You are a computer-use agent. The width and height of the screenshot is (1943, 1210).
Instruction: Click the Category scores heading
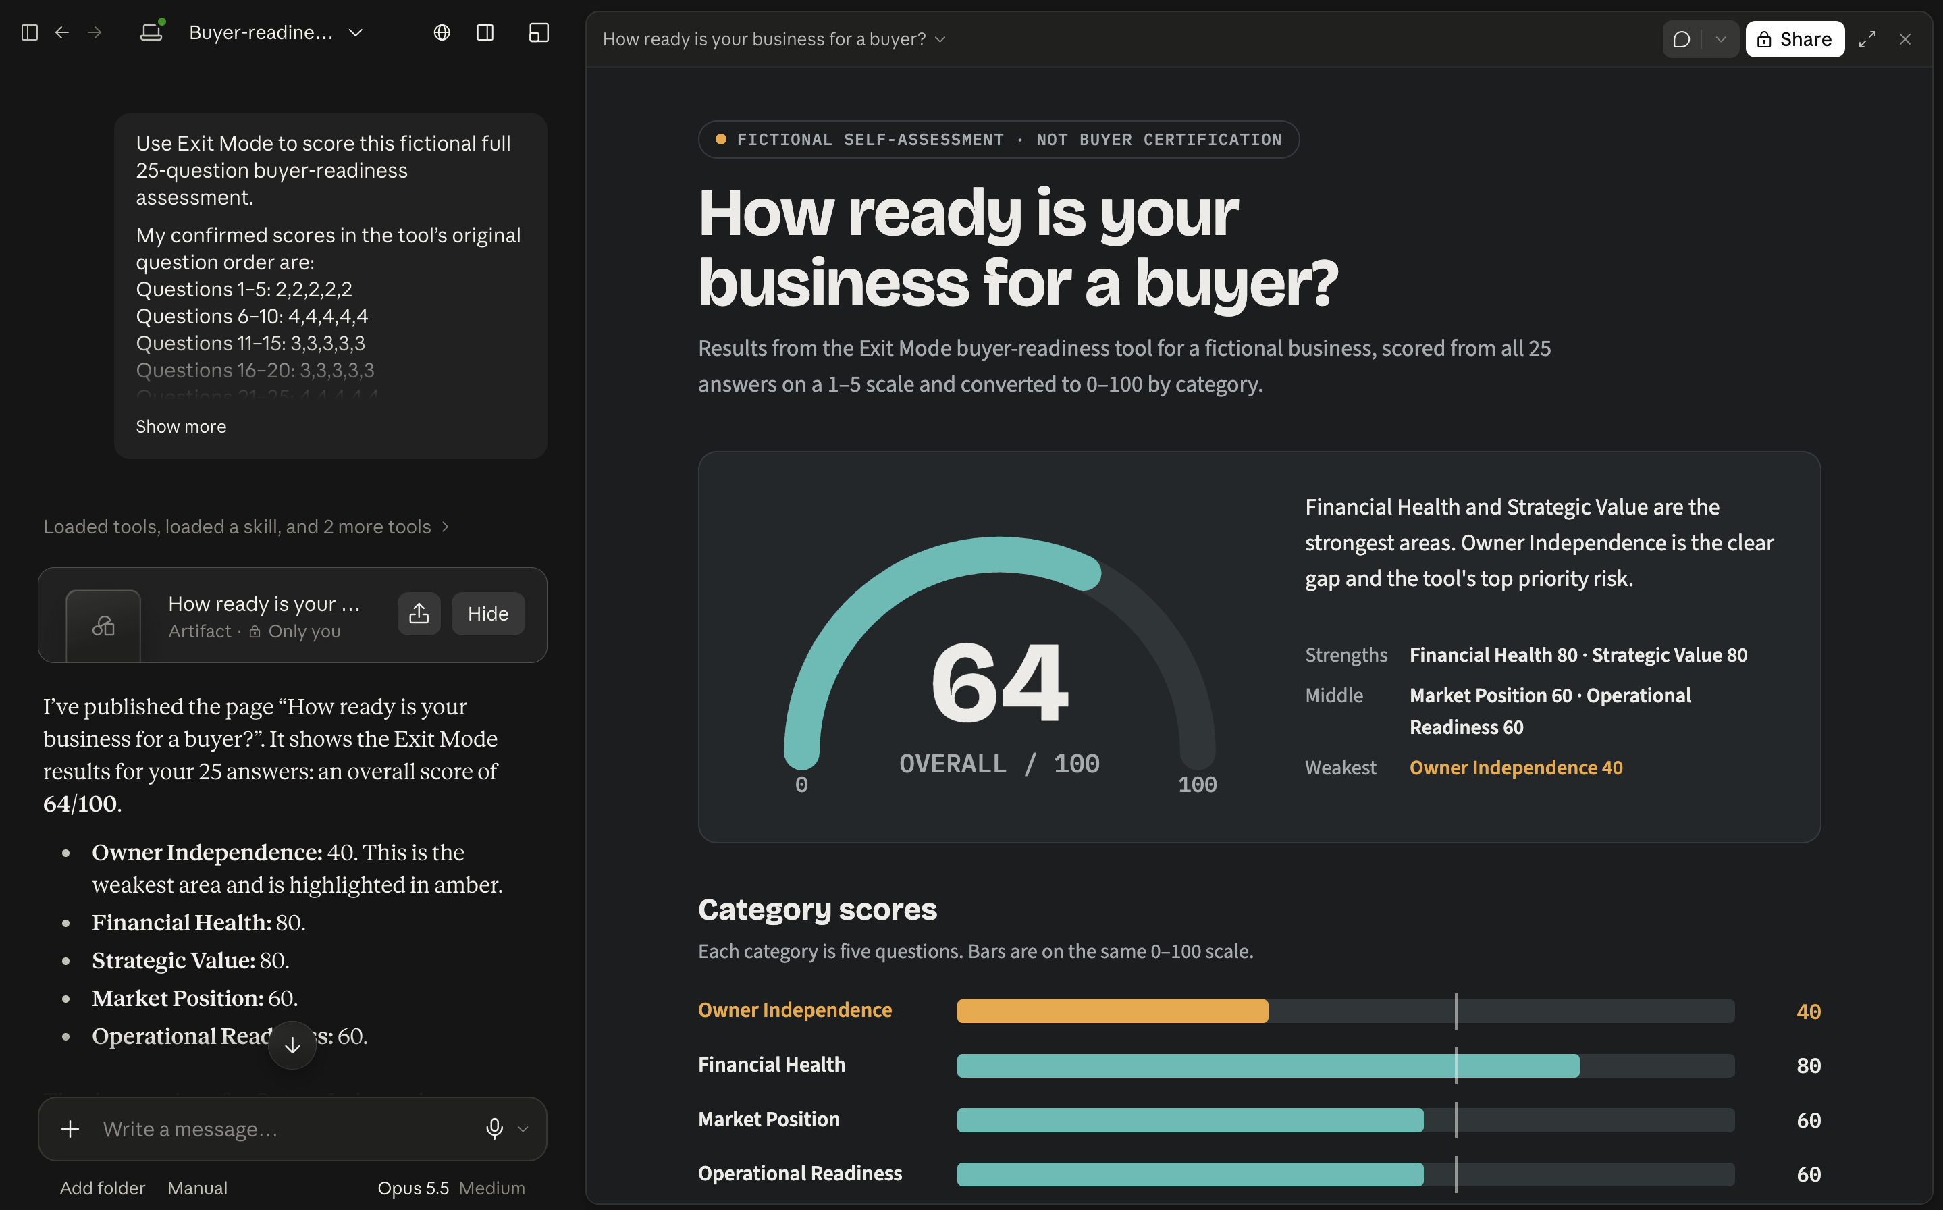pyautogui.click(x=818, y=910)
